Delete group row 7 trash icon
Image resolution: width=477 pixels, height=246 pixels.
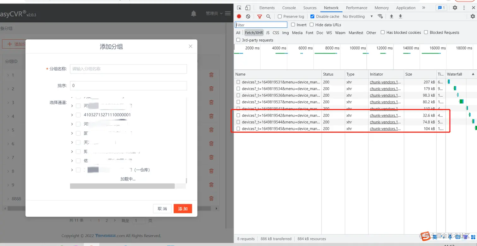(211, 157)
